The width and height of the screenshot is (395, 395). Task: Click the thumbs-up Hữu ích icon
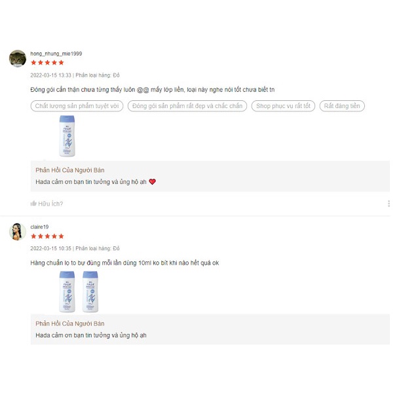point(33,203)
